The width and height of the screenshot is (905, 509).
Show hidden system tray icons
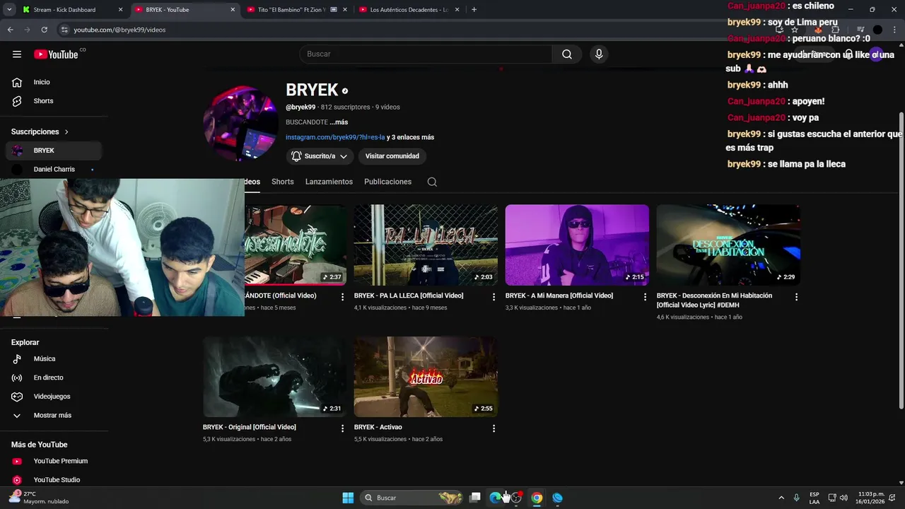point(781,498)
